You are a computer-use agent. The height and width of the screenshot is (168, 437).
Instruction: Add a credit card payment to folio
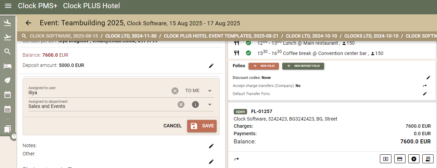(x=399, y=159)
